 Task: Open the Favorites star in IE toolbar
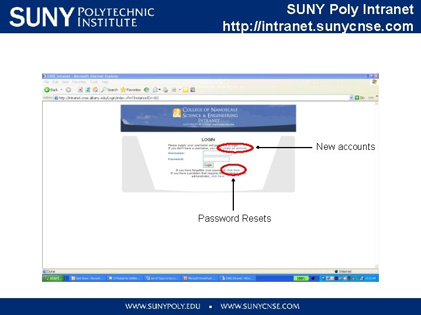coord(131,90)
